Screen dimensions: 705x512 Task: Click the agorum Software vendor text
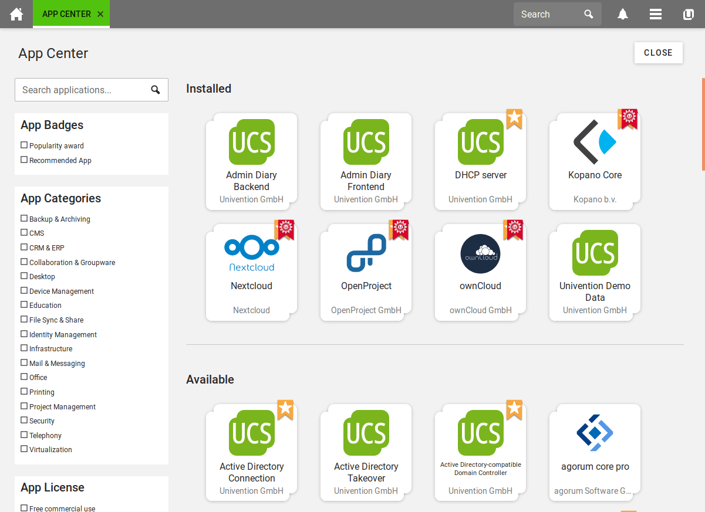click(x=594, y=491)
